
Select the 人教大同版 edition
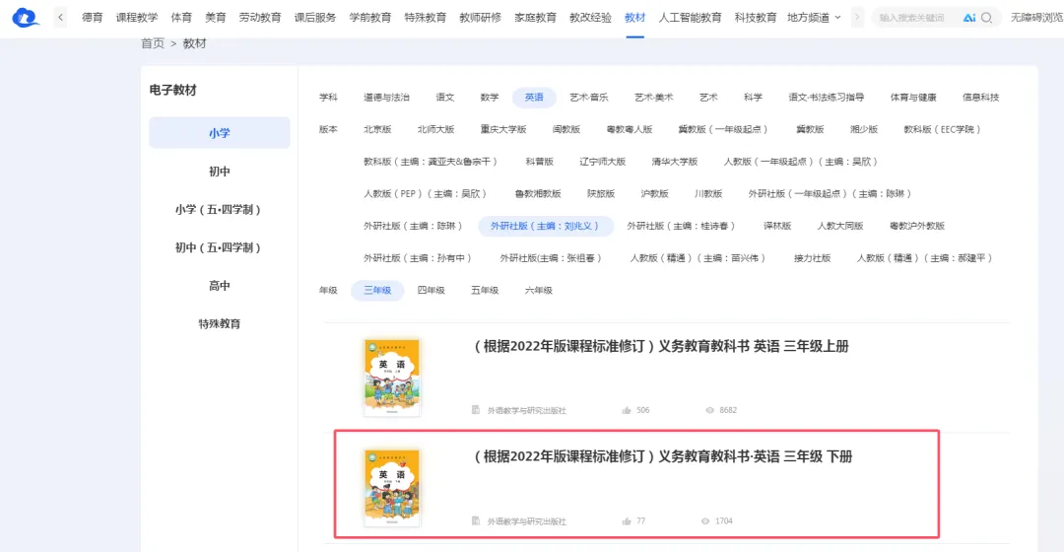[840, 226]
